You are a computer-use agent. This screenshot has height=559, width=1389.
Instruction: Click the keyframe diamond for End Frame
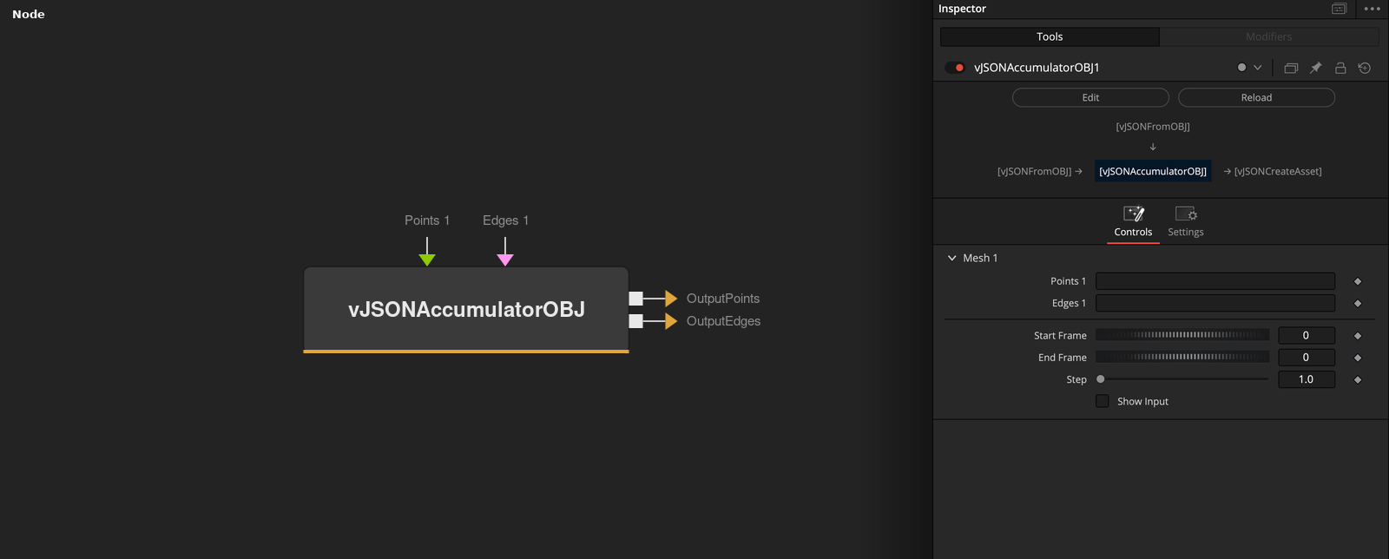click(1358, 358)
